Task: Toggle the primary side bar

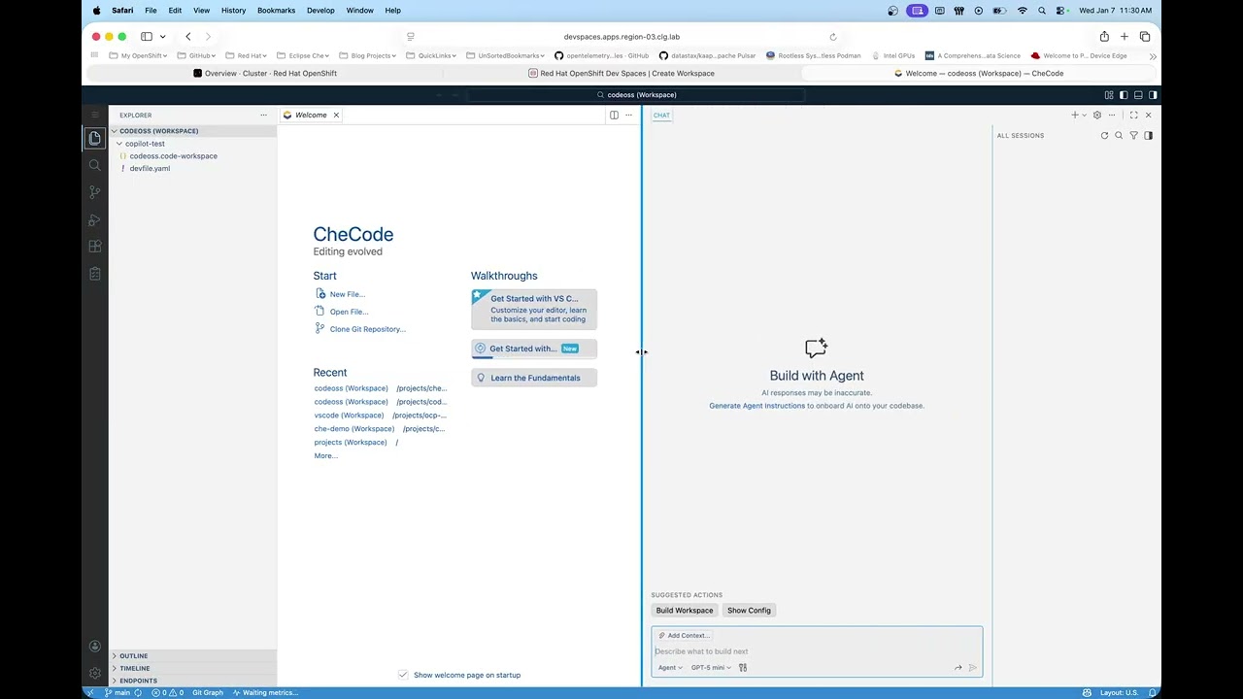Action: pyautogui.click(x=1124, y=95)
